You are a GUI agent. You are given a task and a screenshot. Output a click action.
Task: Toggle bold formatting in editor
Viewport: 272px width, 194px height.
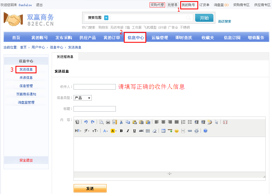[121, 131]
